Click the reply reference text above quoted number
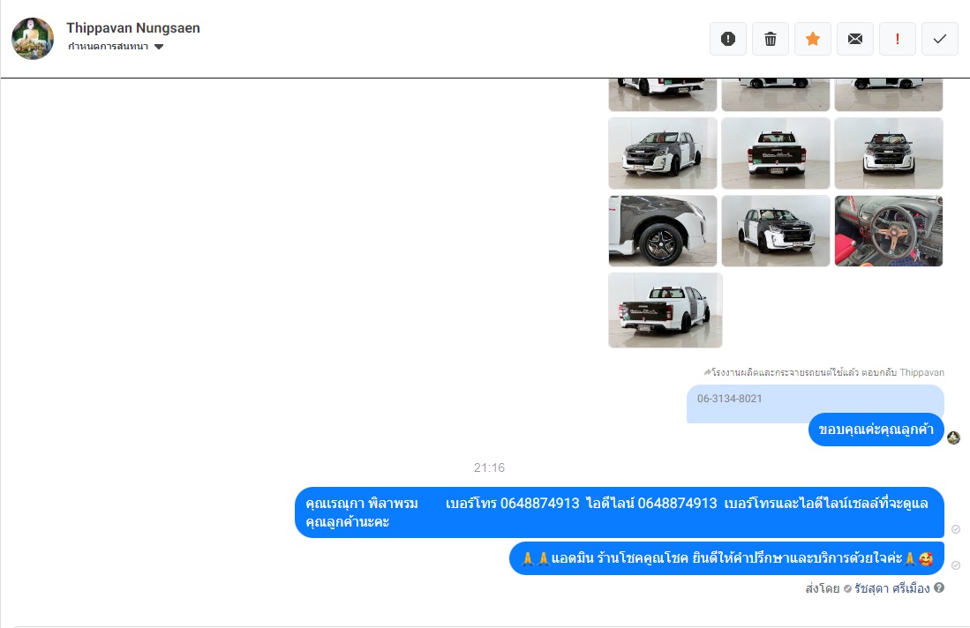The image size is (970, 628). click(x=824, y=372)
